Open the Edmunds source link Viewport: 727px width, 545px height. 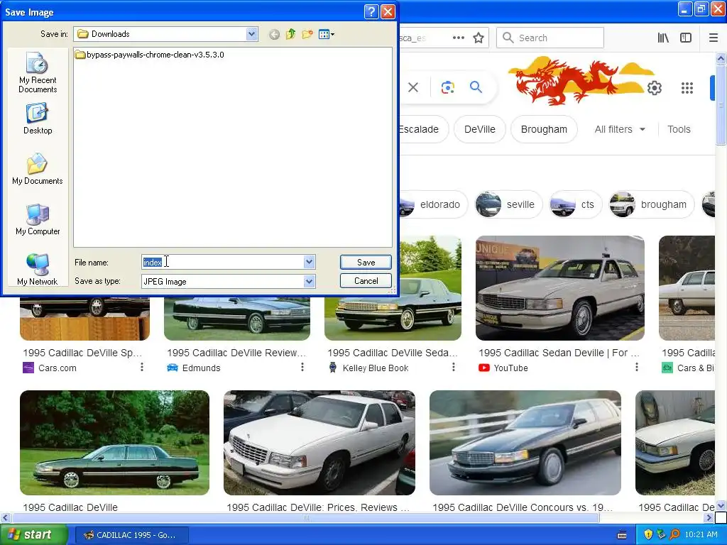(193, 368)
